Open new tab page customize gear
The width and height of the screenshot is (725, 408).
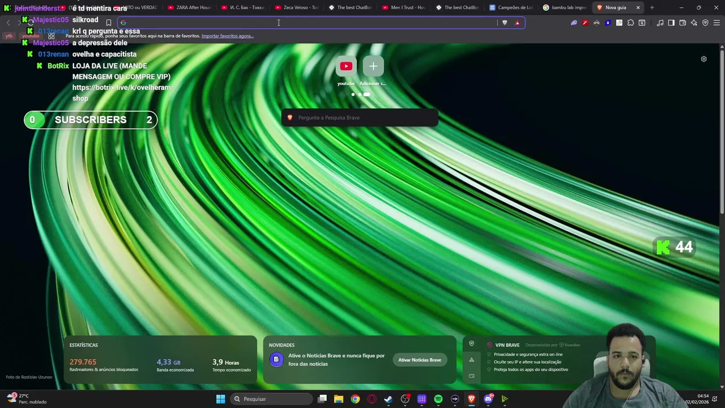click(x=703, y=59)
